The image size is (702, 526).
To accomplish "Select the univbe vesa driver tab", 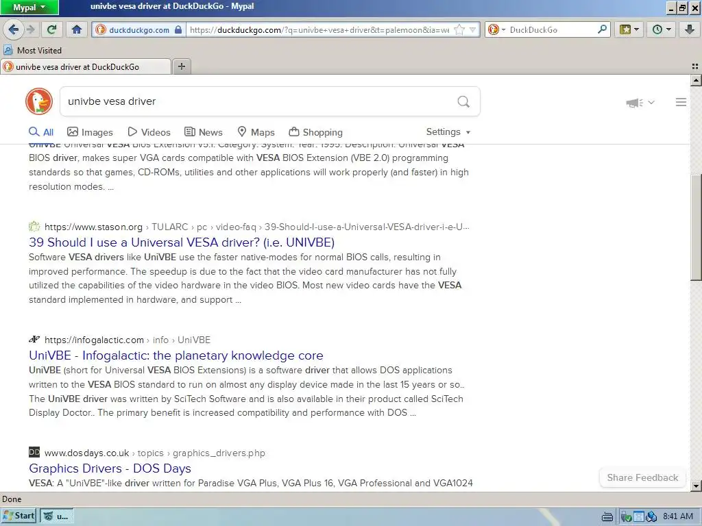I will 86,66.
